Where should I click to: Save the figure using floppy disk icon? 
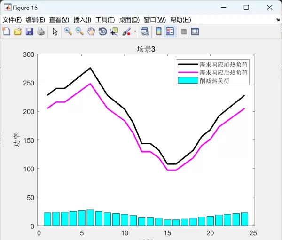click(x=29, y=31)
